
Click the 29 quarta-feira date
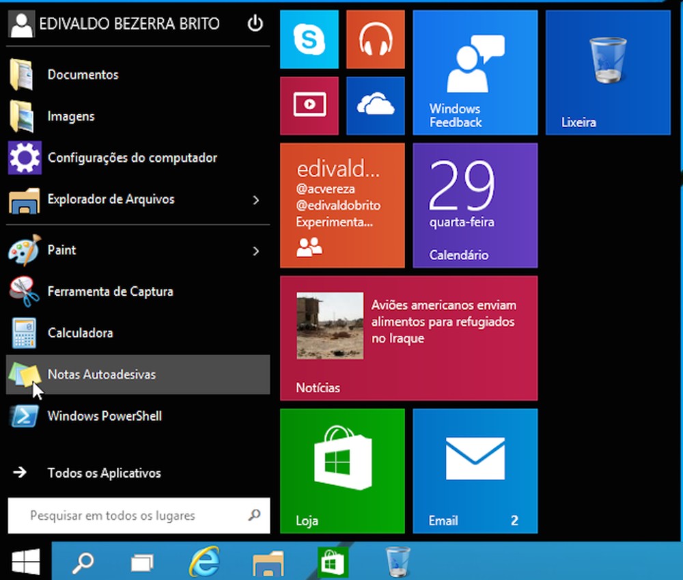pyautogui.click(x=462, y=194)
